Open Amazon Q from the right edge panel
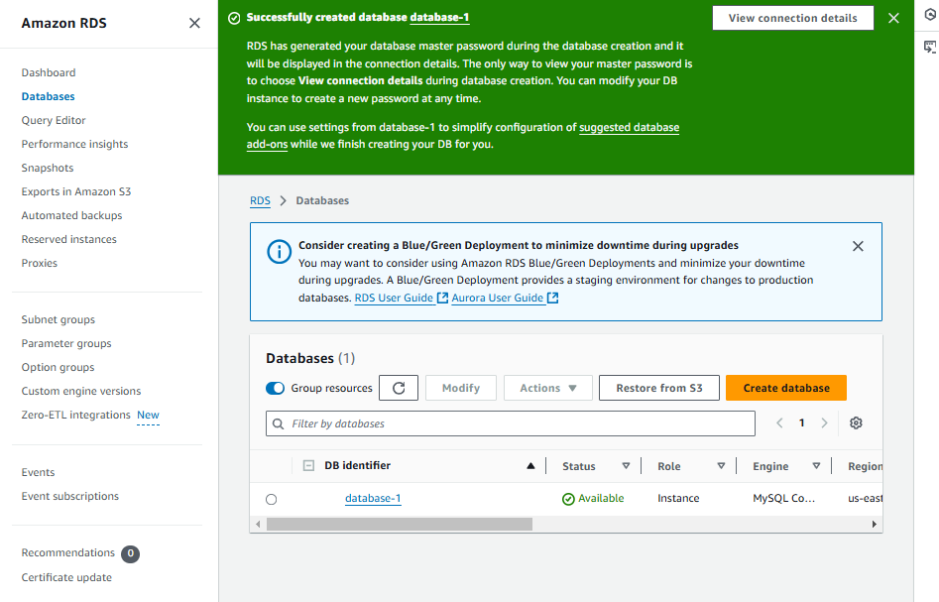This screenshot has height=602, width=939. (929, 14)
